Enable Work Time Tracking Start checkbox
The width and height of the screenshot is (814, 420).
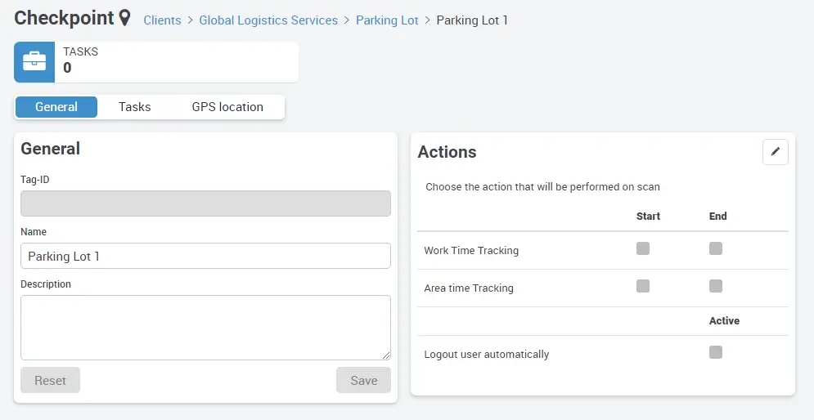coord(643,248)
